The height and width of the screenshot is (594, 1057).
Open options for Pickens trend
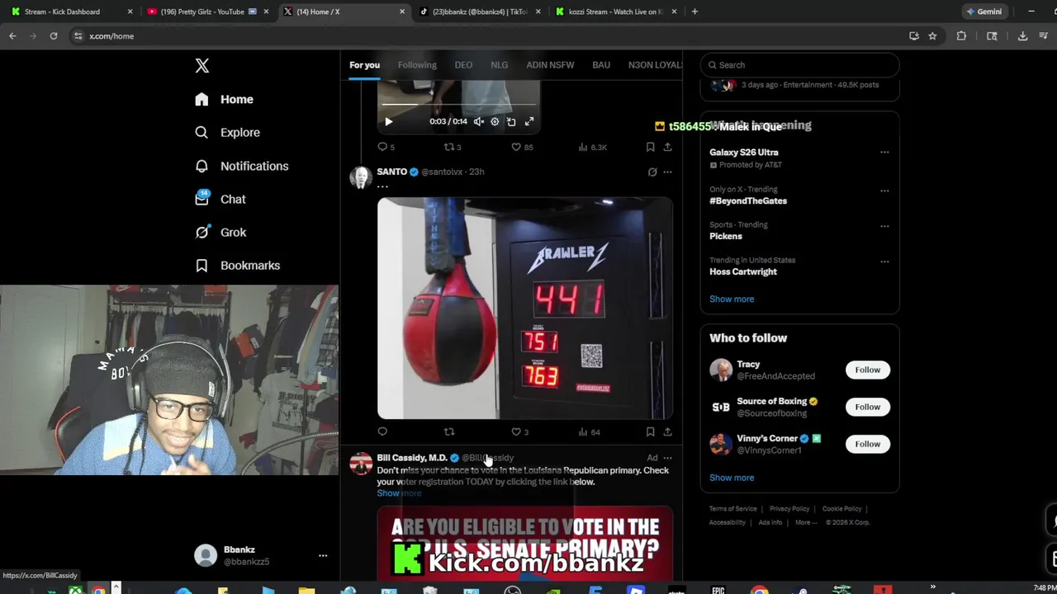(x=884, y=226)
